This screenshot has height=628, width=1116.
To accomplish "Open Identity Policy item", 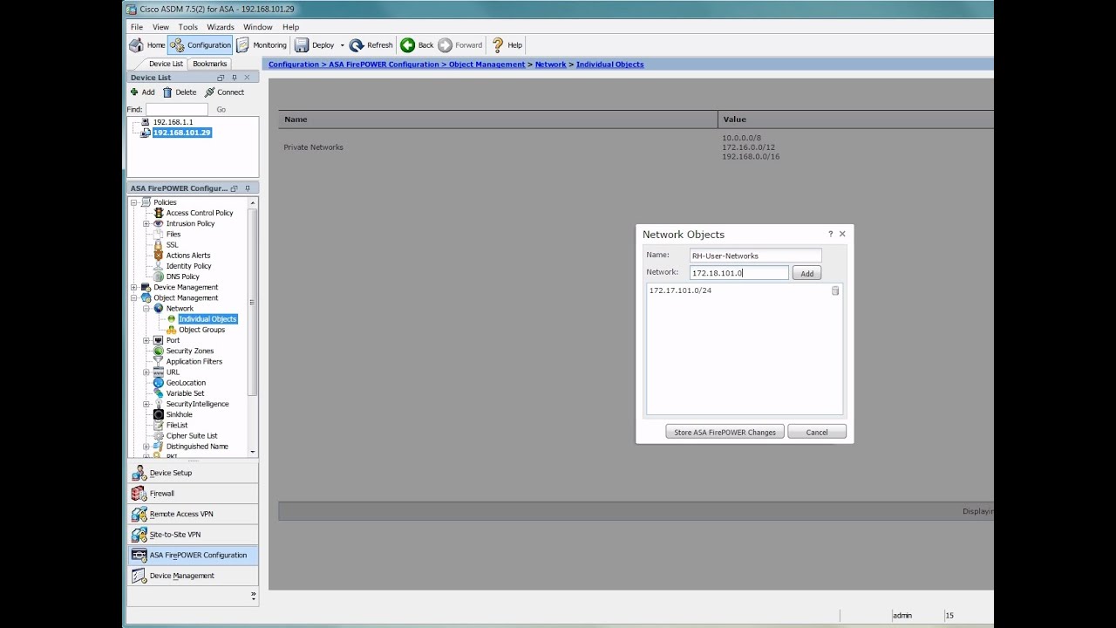I will tap(188, 266).
